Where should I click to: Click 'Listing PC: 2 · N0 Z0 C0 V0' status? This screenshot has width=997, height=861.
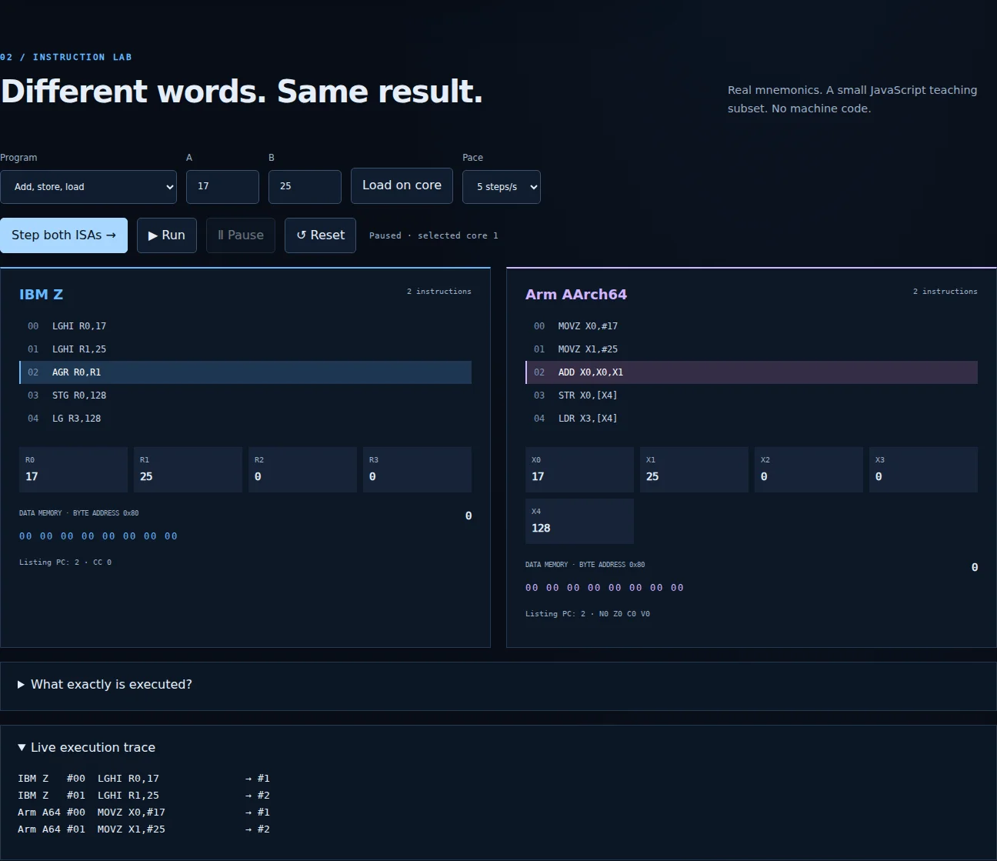click(588, 614)
